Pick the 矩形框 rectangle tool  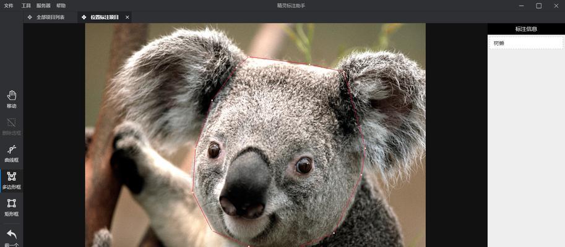point(12,207)
